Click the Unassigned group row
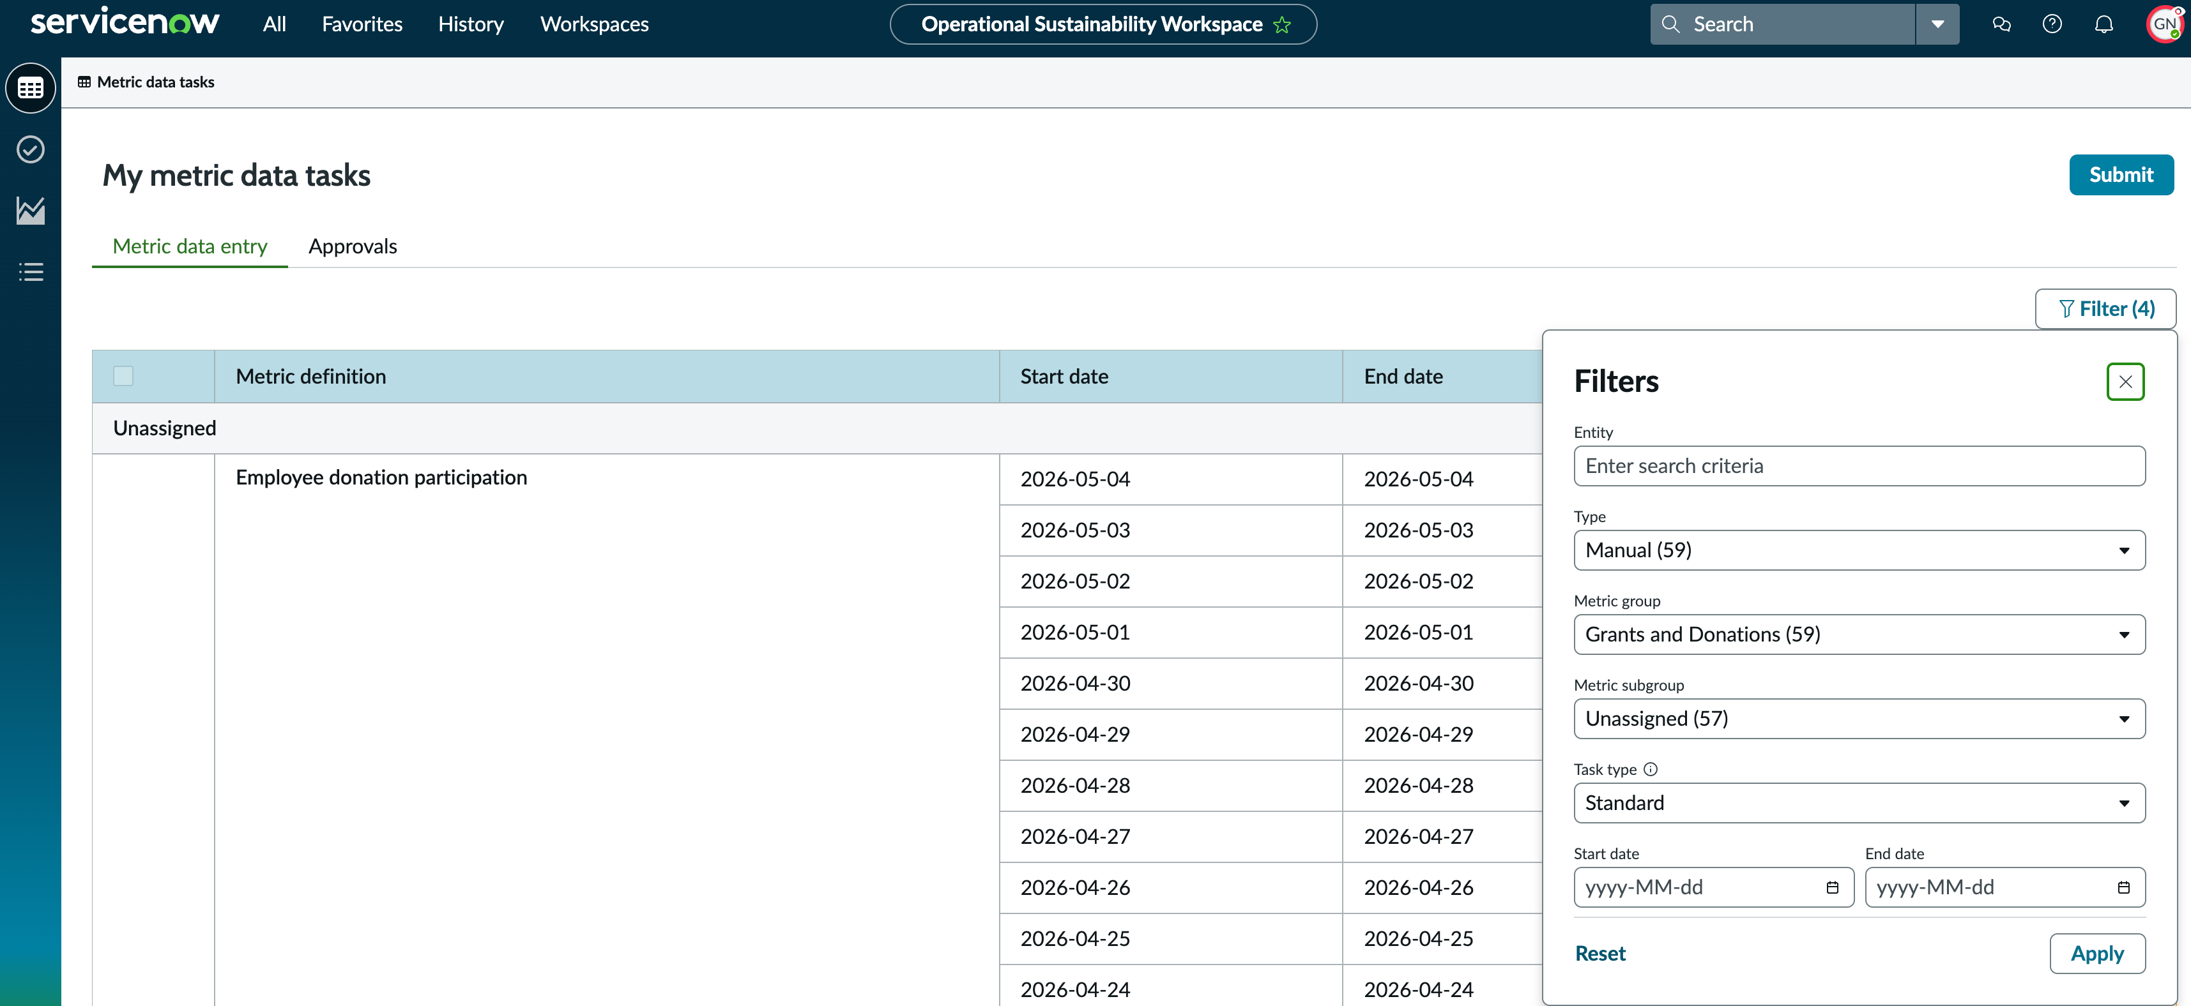Screen dimensions: 2191x1006 [x=816, y=428]
